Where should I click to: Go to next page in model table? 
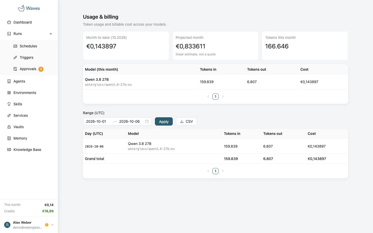223,97
